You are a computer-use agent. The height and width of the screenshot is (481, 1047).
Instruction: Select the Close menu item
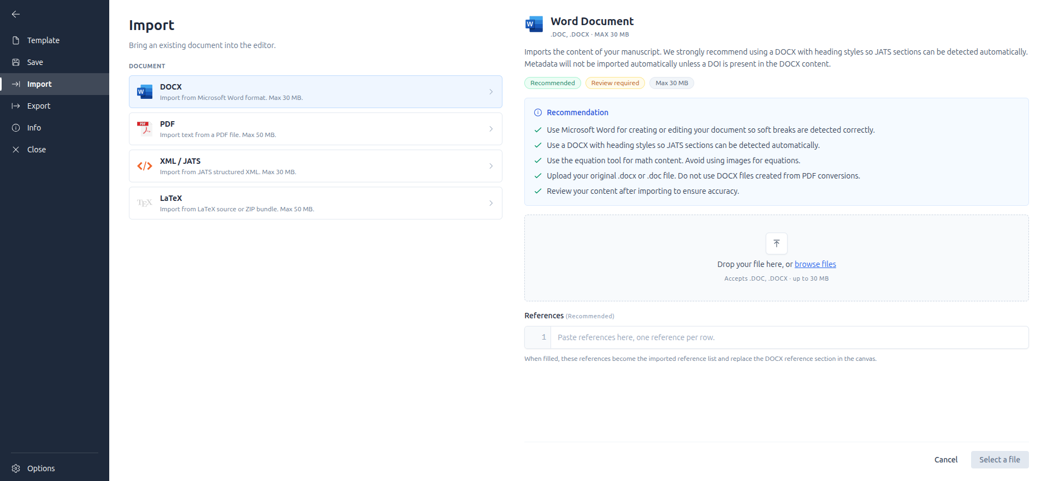click(x=55, y=150)
